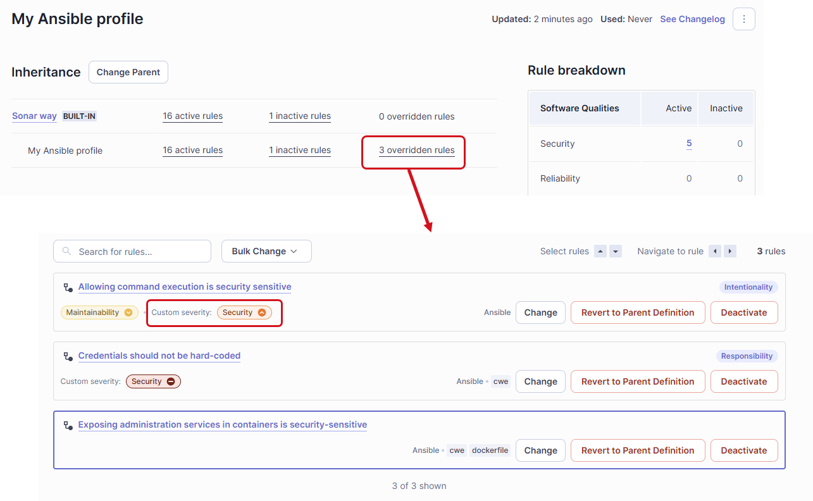Open rule 'Credentials should not be hard-coded'

click(159, 356)
